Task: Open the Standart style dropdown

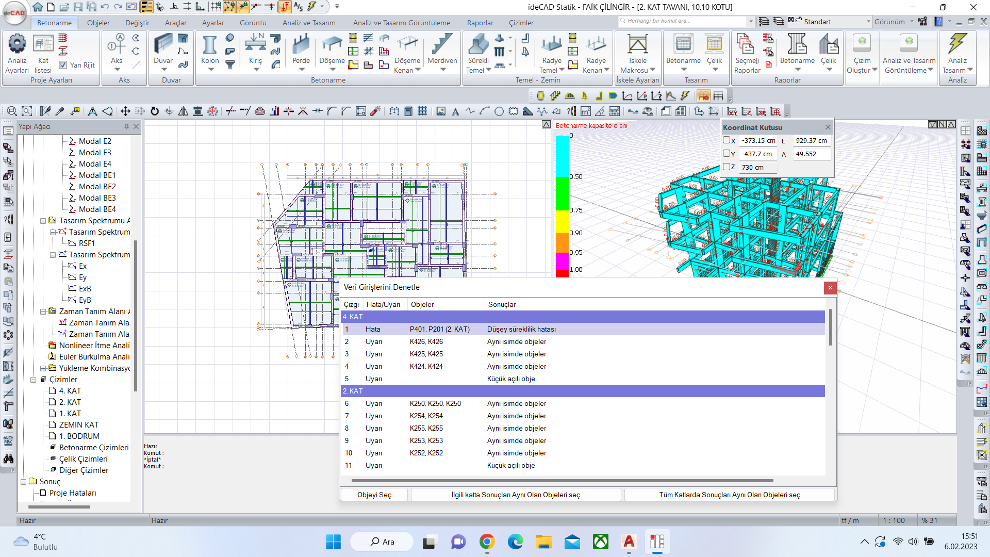Action: (868, 22)
